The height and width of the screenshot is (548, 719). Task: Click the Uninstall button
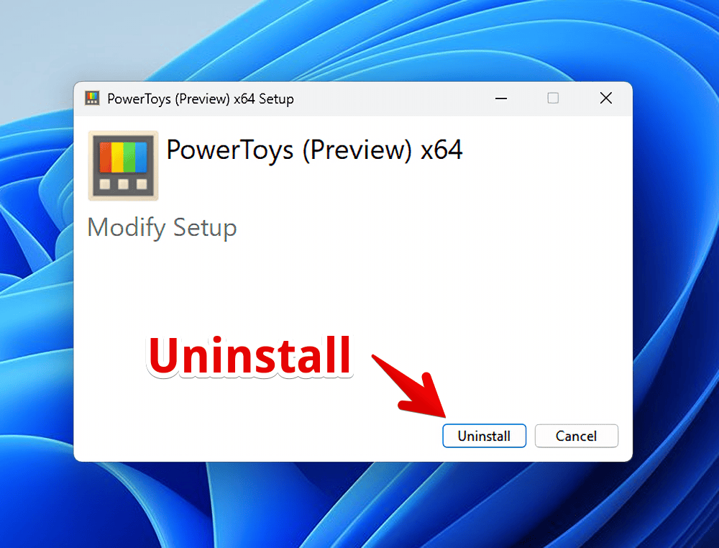coord(484,436)
